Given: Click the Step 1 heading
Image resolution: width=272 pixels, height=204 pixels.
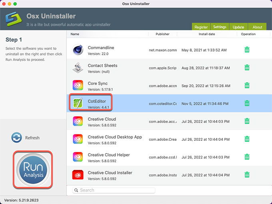Looking at the screenshot, I should [x=14, y=40].
